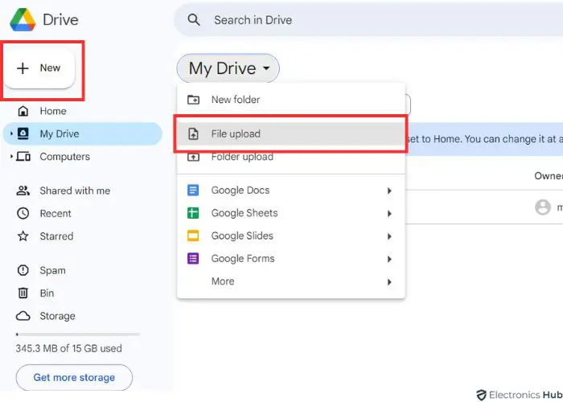Choose the Google Sheets green icon entry
This screenshot has width=563, height=402.
click(193, 213)
